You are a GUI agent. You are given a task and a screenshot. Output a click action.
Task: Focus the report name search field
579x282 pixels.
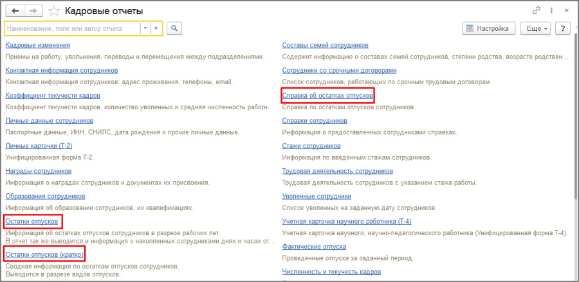(72, 28)
